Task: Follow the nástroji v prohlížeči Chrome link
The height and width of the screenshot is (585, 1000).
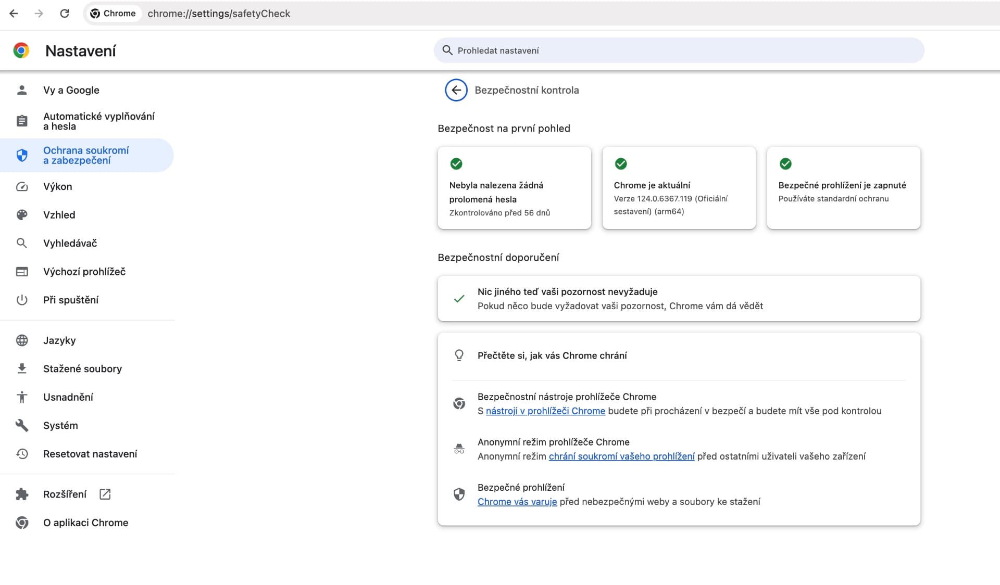Action: click(545, 411)
